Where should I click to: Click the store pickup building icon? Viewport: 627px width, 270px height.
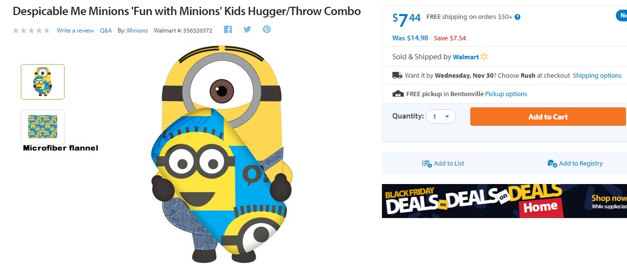(x=398, y=94)
